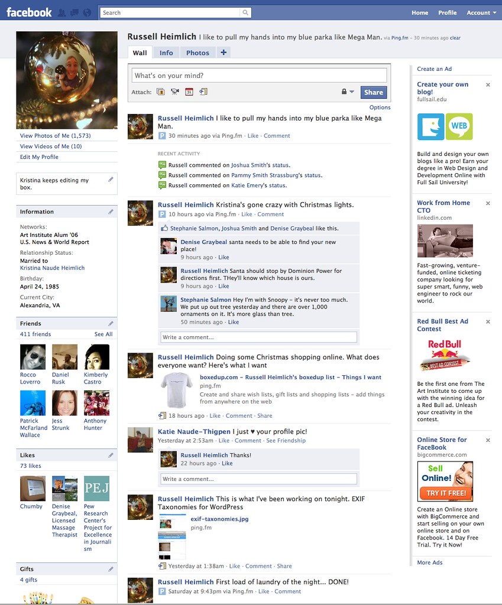Like Stephanie Salmon's Snoopy comment
Image resolution: width=502 pixels, height=605 pixels.
pyautogui.click(x=233, y=322)
